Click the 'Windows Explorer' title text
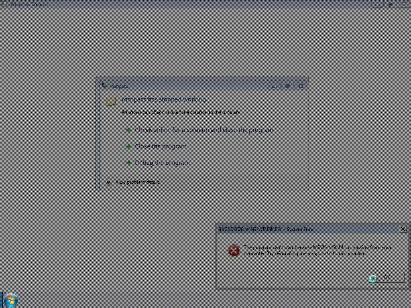 (x=29, y=4)
